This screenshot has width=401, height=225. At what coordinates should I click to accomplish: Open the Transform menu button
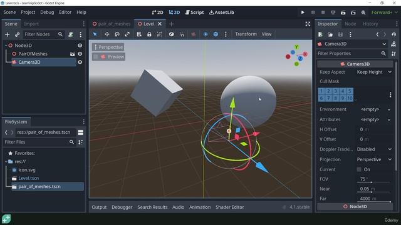[x=246, y=34]
